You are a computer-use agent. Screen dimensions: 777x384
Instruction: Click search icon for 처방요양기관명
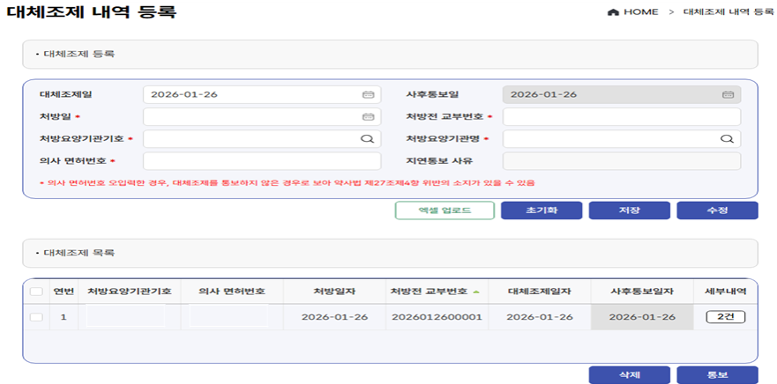click(728, 138)
